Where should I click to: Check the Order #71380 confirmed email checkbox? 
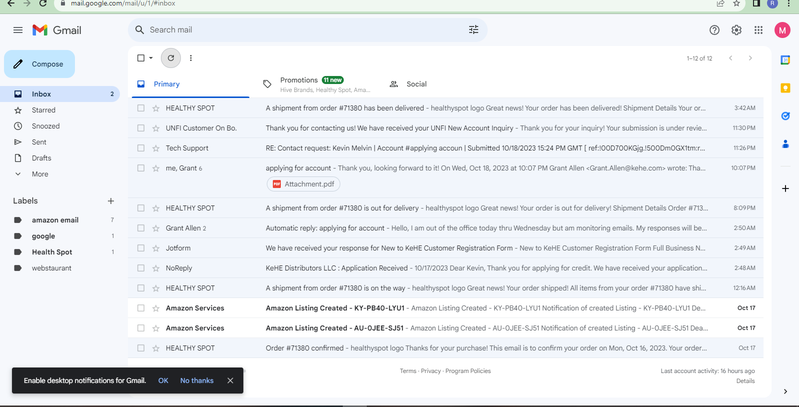[141, 348]
